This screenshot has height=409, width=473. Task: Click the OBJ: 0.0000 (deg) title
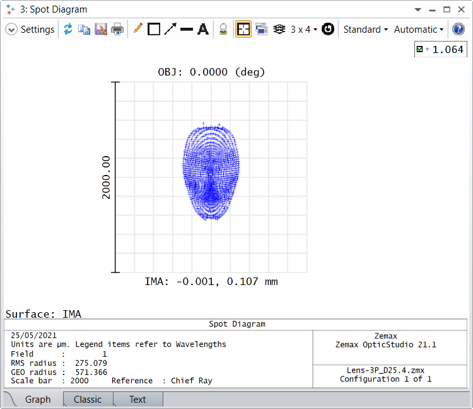[x=211, y=72]
